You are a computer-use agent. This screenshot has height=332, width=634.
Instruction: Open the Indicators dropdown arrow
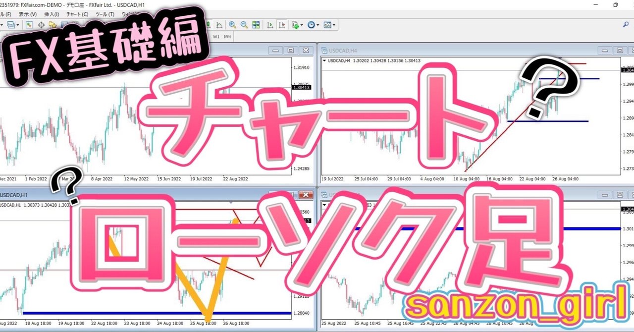pos(302,25)
